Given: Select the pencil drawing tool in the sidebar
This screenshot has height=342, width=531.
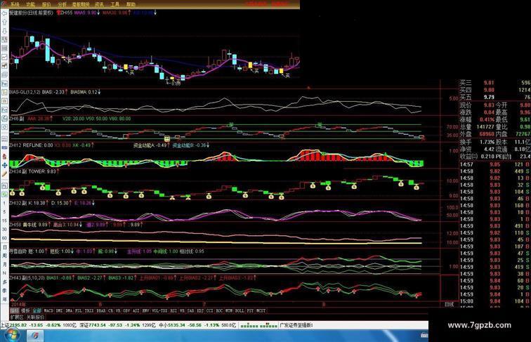Looking at the screenshot, I should (4, 174).
